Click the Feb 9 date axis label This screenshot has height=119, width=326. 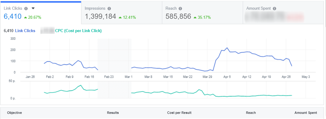point(70,77)
